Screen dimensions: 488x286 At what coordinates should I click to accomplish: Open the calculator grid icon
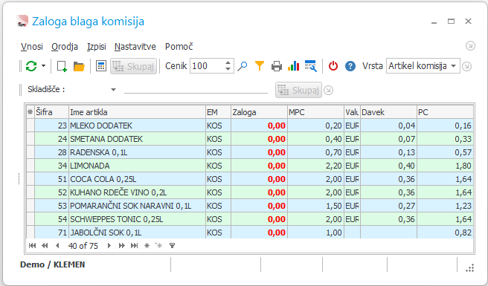[101, 66]
